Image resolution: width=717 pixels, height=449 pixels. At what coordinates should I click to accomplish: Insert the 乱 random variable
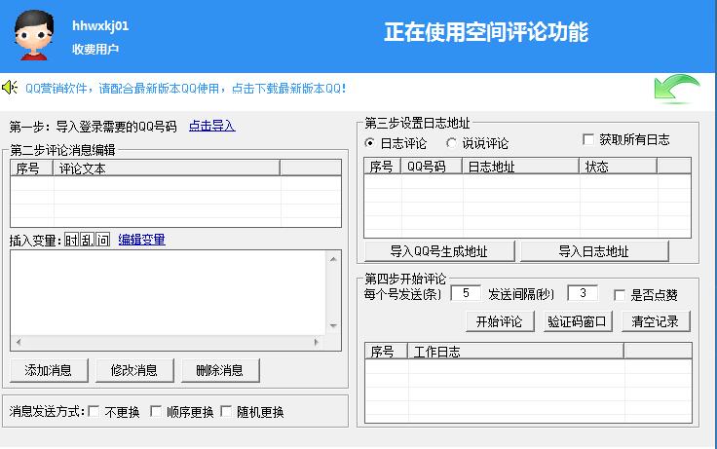click(x=87, y=240)
